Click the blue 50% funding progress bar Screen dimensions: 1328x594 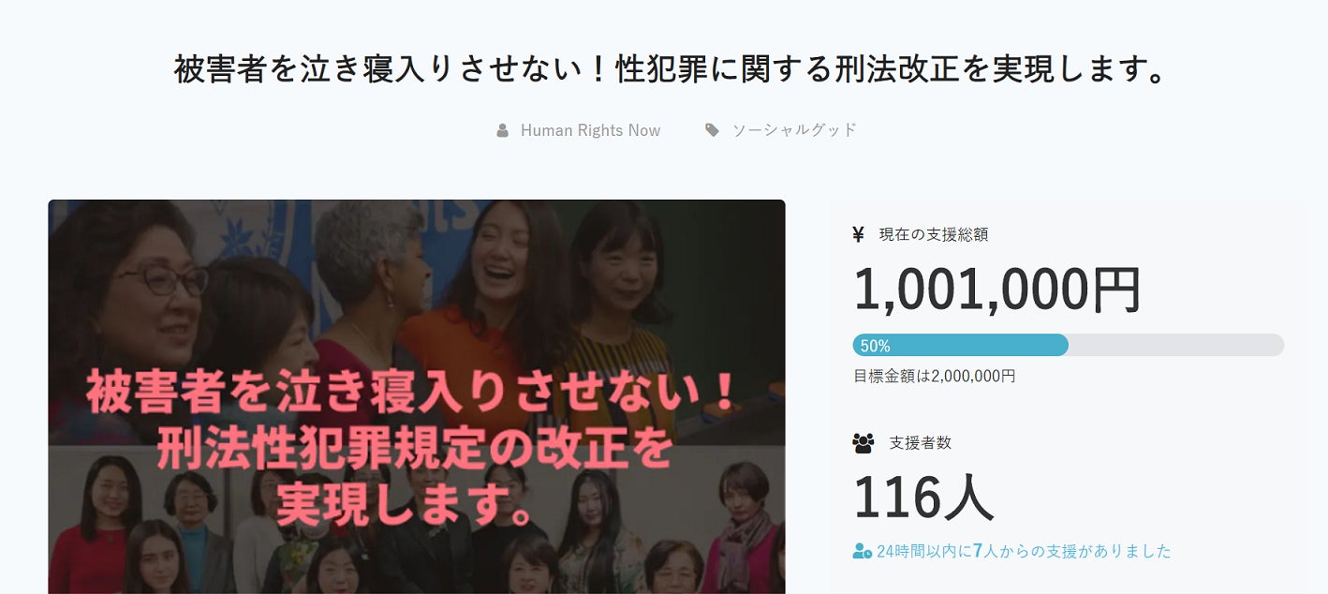click(x=960, y=345)
